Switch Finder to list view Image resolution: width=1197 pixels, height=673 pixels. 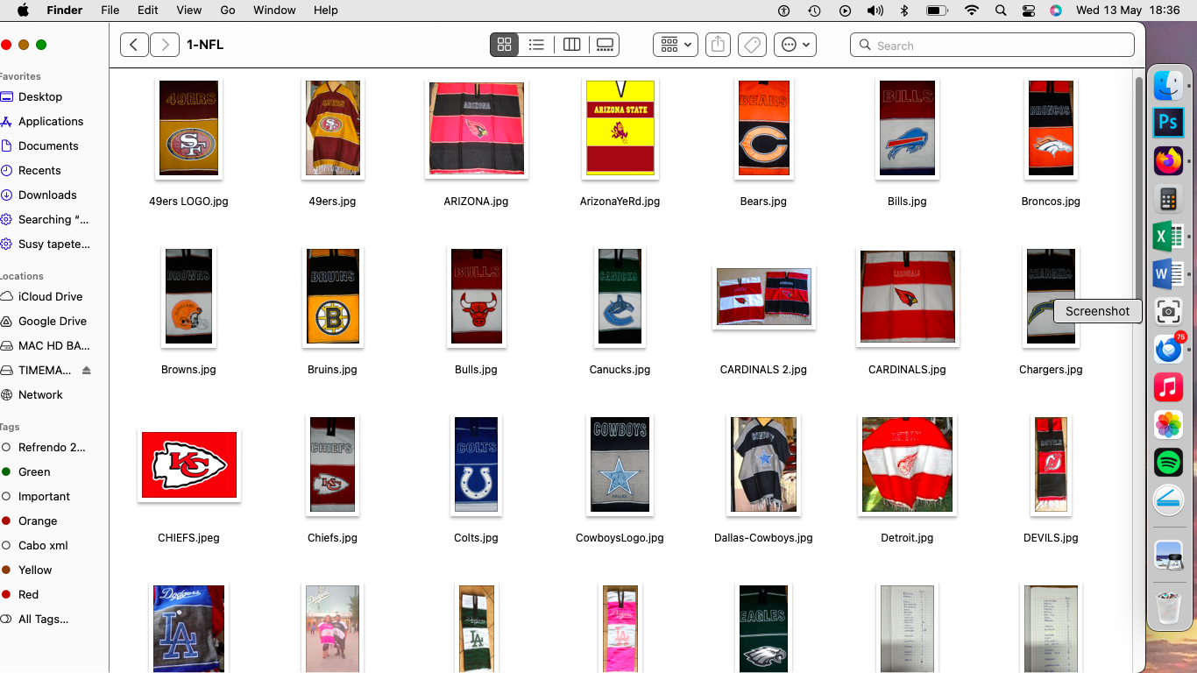(537, 45)
